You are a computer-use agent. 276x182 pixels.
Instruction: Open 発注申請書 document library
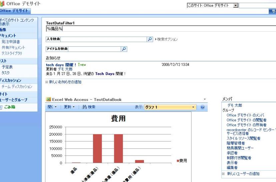pyautogui.click(x=11, y=42)
